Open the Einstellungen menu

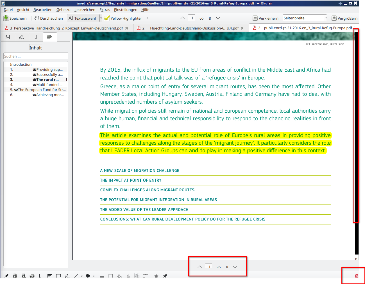pyautogui.click(x=126, y=10)
